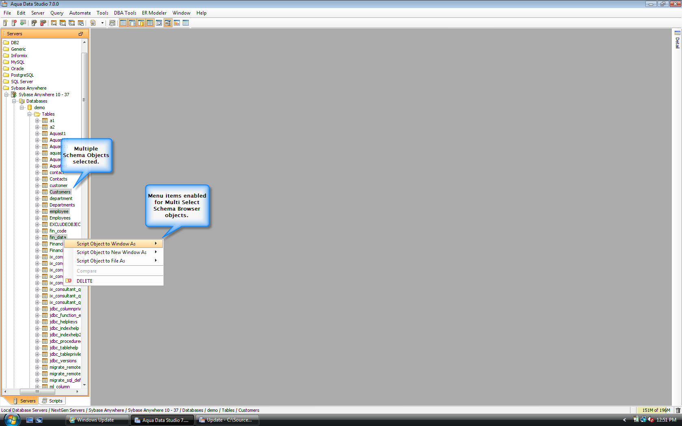
Task: Click the third query window magnifier icon
Action: point(71,23)
